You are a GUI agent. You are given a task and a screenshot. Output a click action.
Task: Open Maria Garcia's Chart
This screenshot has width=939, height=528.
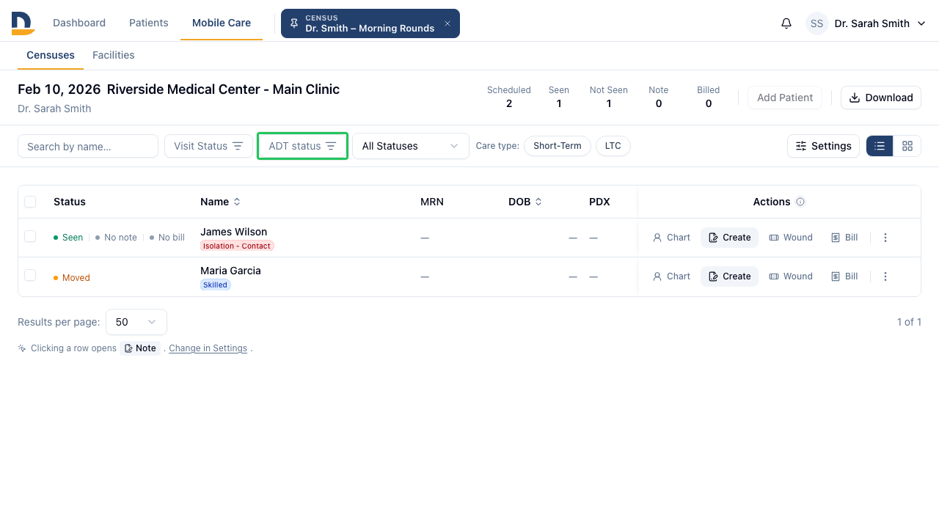point(671,276)
